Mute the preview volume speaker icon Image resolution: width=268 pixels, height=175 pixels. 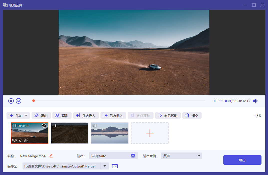255,101
